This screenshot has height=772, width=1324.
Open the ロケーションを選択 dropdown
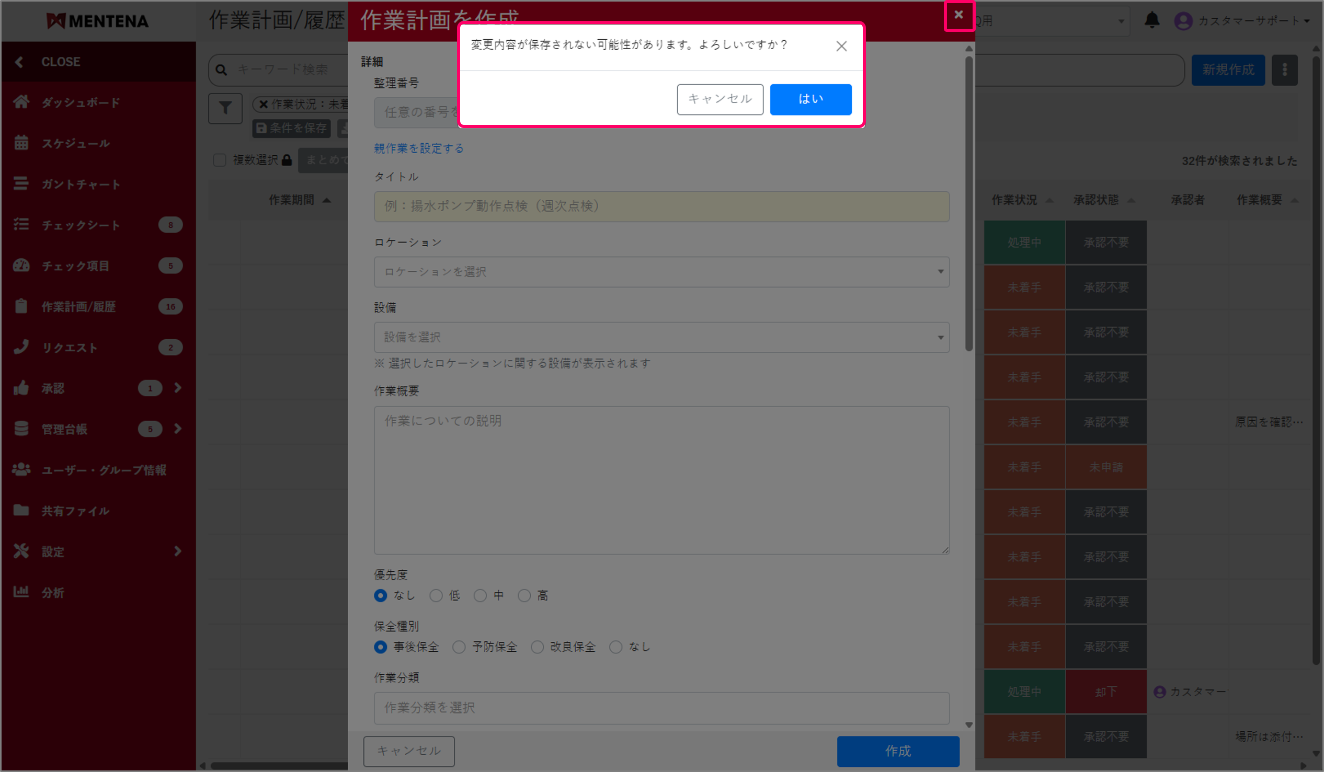point(661,272)
